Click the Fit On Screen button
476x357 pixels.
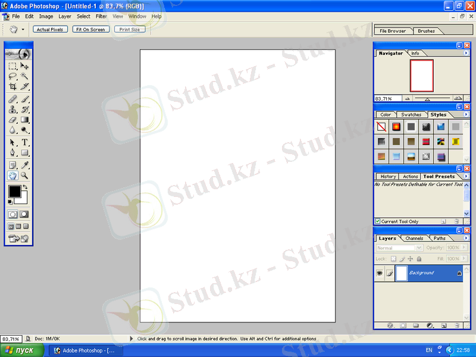(90, 29)
